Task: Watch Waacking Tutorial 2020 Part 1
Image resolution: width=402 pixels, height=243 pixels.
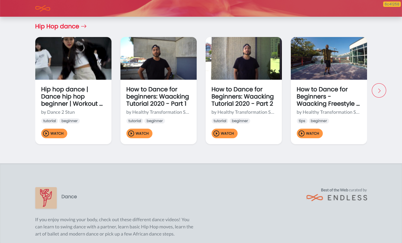Action: (x=139, y=133)
